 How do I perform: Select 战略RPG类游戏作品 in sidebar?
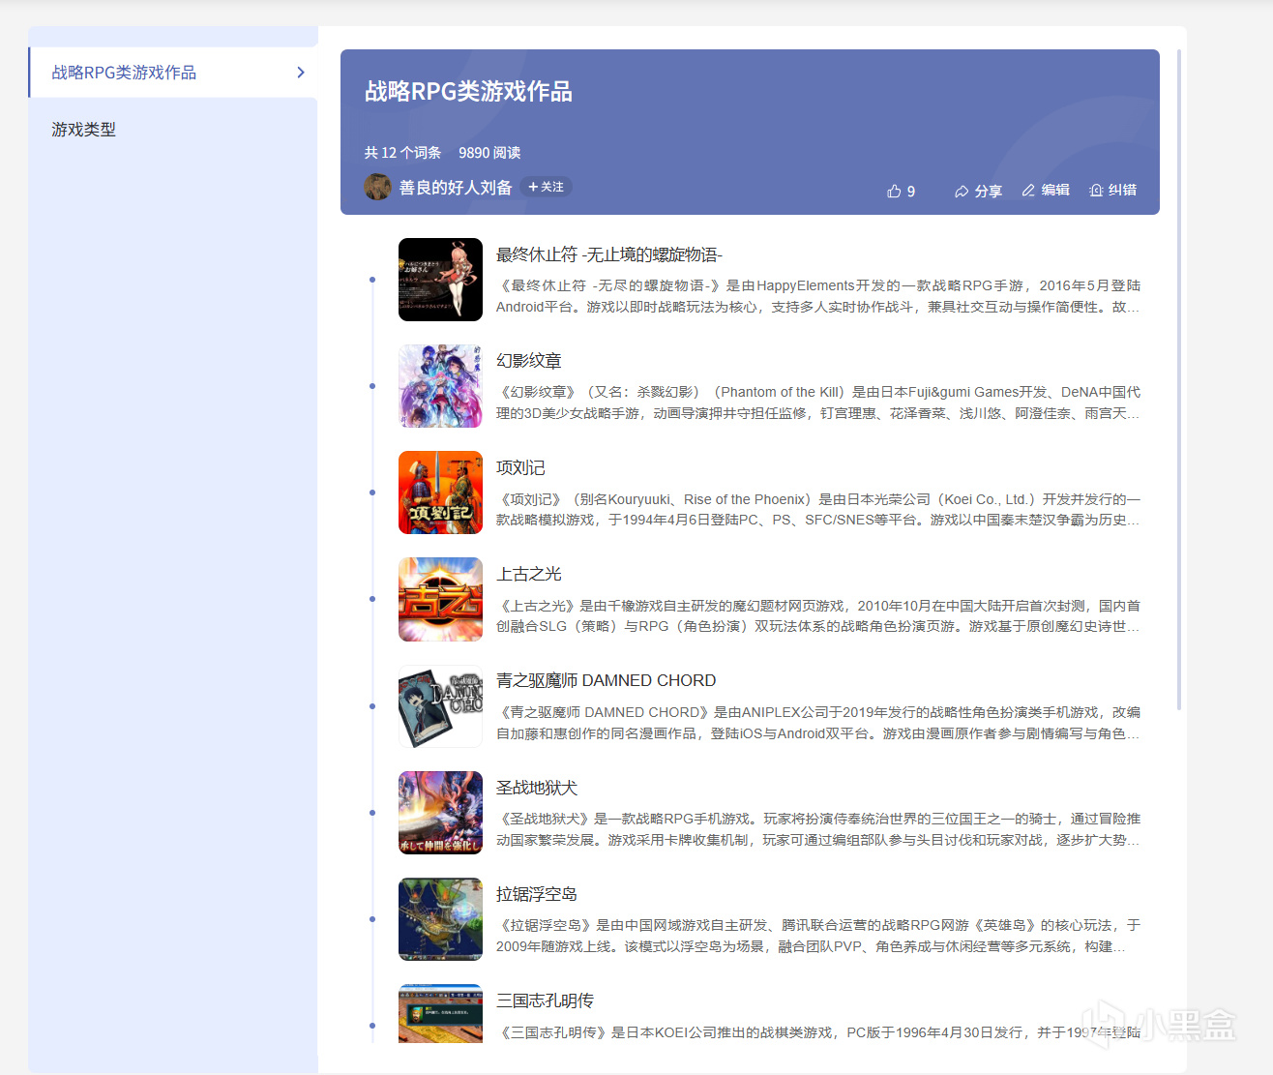pyautogui.click(x=173, y=73)
